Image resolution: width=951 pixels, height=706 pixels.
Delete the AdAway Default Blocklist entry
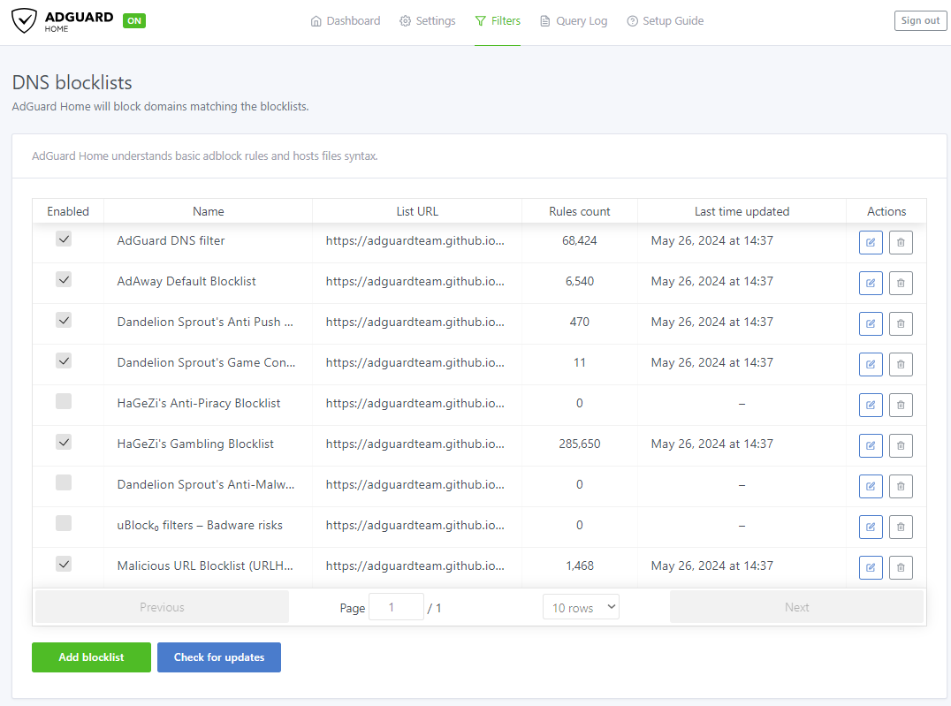pyautogui.click(x=901, y=284)
